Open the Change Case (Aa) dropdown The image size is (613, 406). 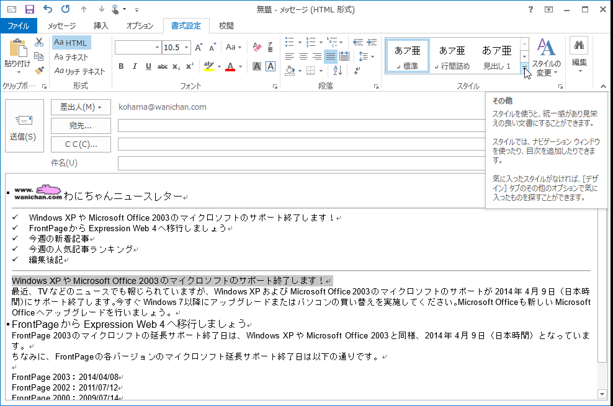coord(234,47)
